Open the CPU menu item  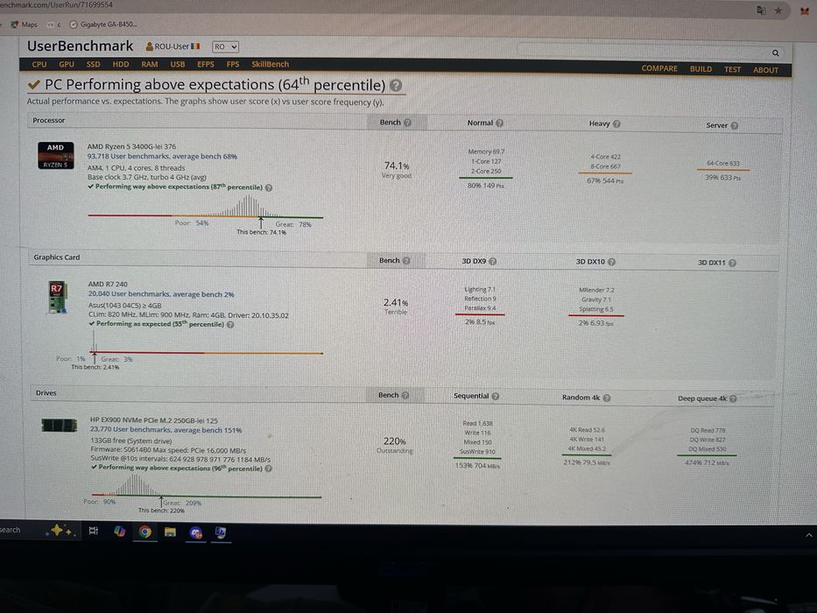pyautogui.click(x=39, y=64)
